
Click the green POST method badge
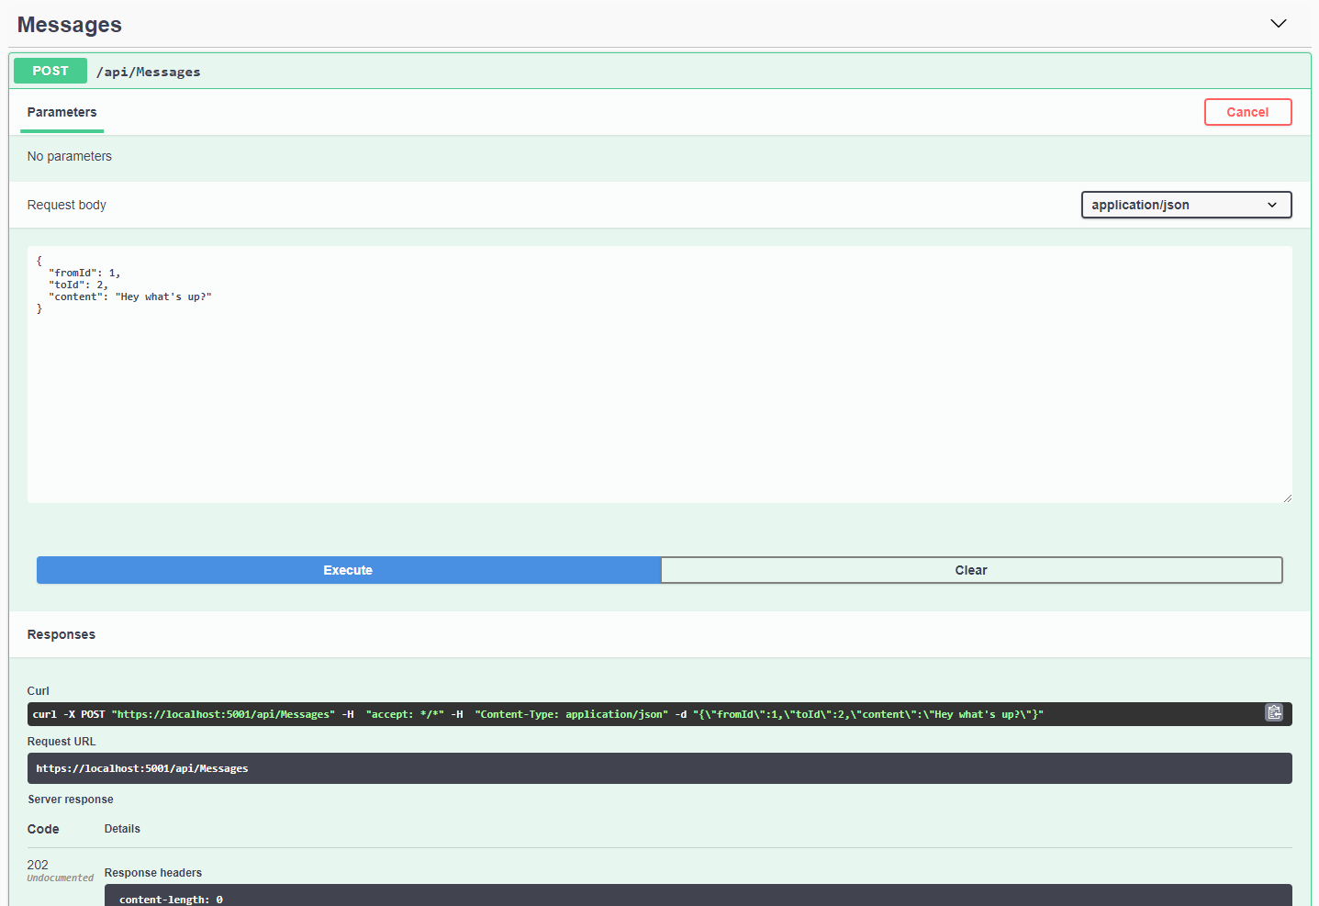point(50,71)
